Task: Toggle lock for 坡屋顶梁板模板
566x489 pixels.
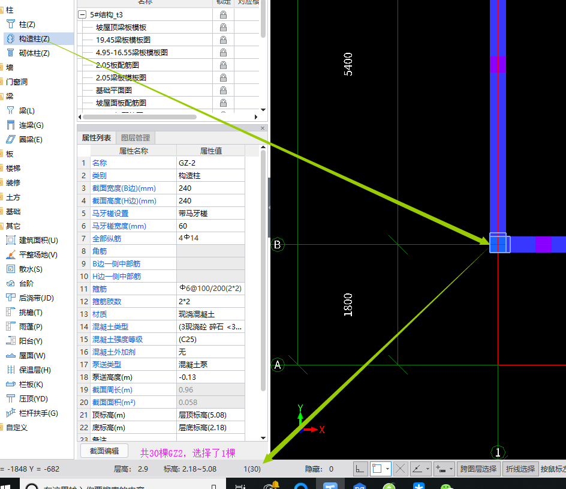Action: click(224, 28)
